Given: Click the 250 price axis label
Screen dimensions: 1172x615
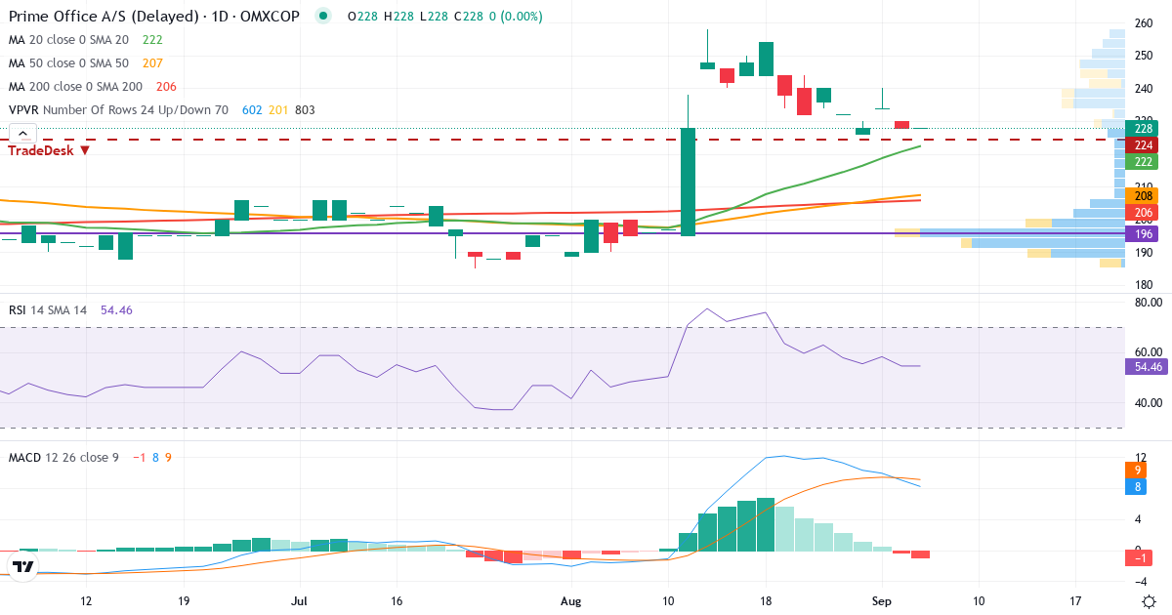Looking at the screenshot, I should (1145, 56).
